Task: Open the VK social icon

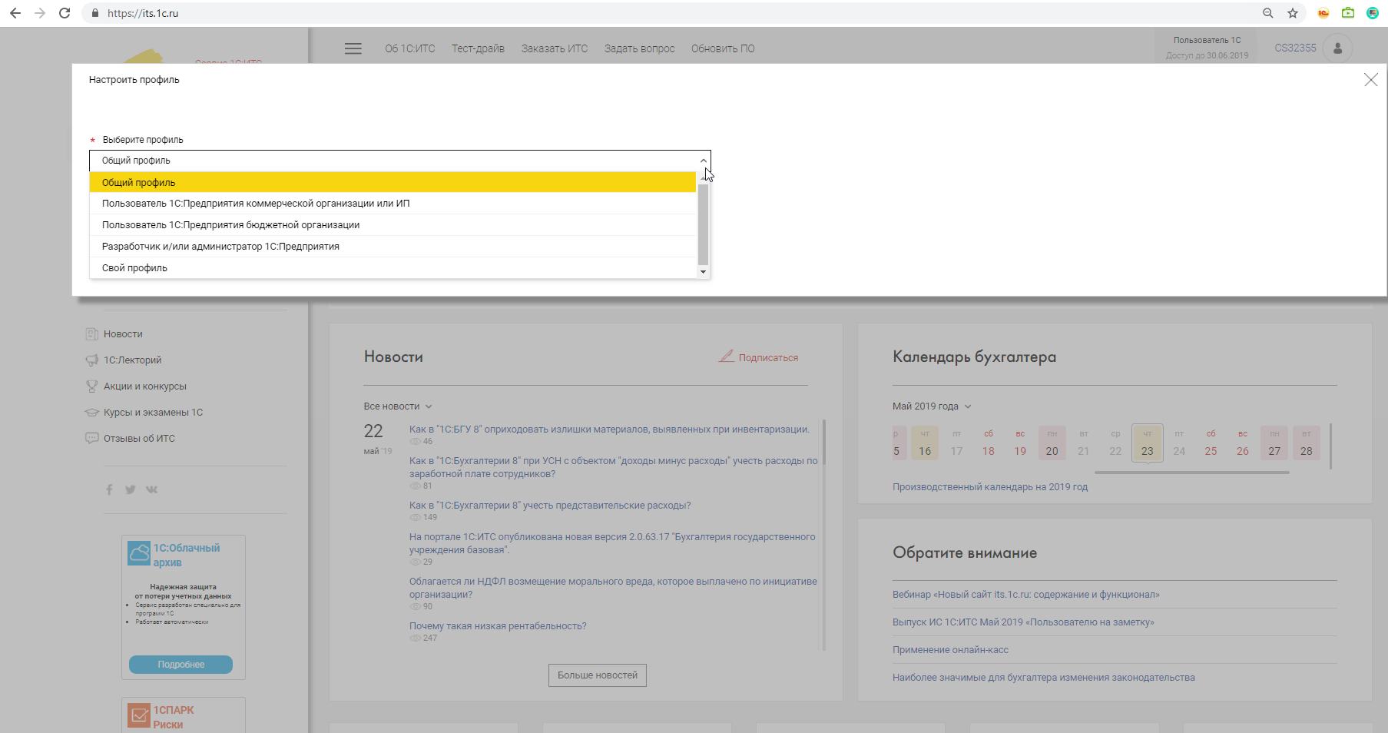Action: click(x=152, y=489)
